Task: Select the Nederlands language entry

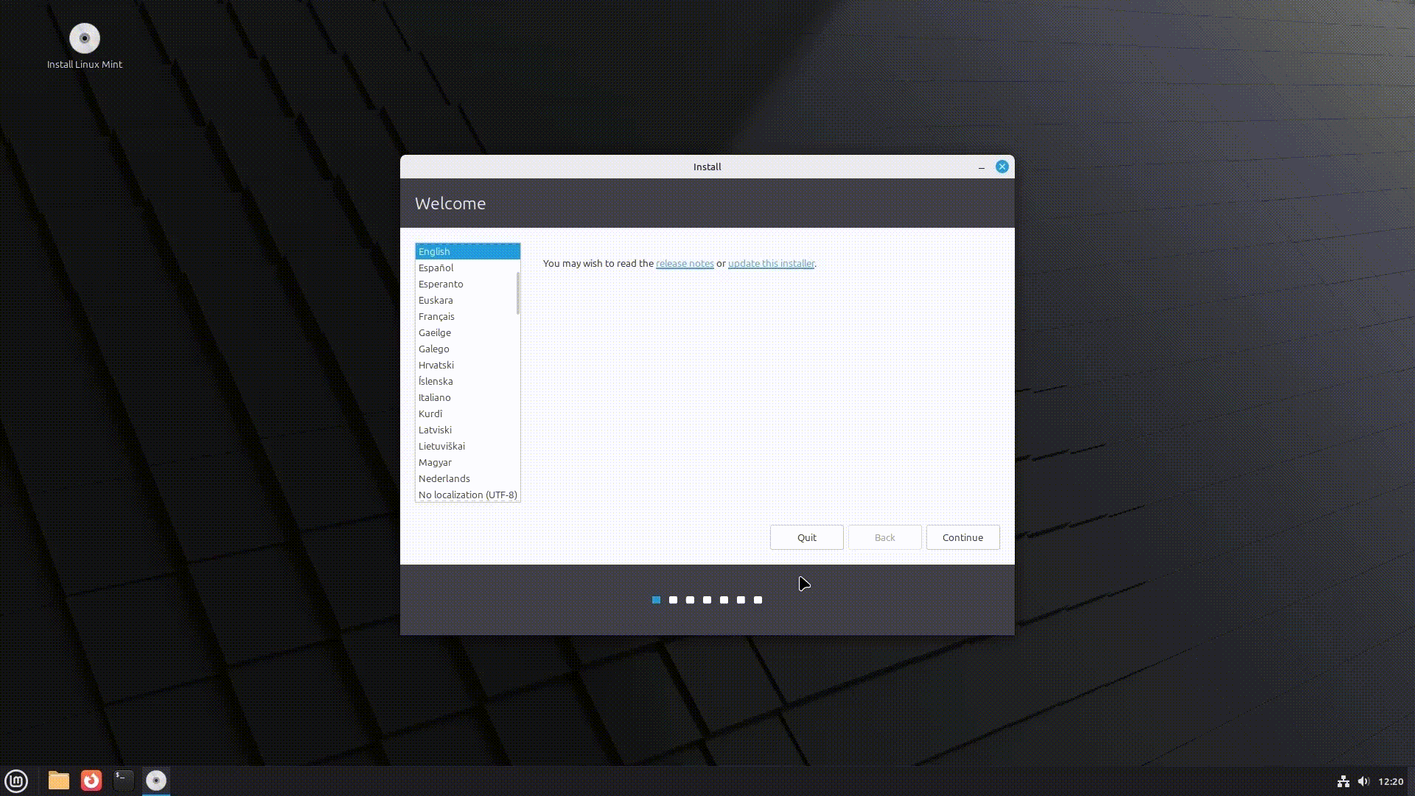Action: (444, 479)
